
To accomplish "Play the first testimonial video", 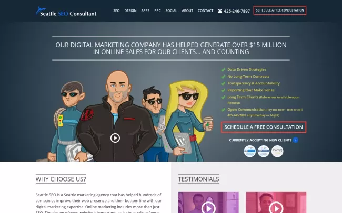I will click(208, 207).
